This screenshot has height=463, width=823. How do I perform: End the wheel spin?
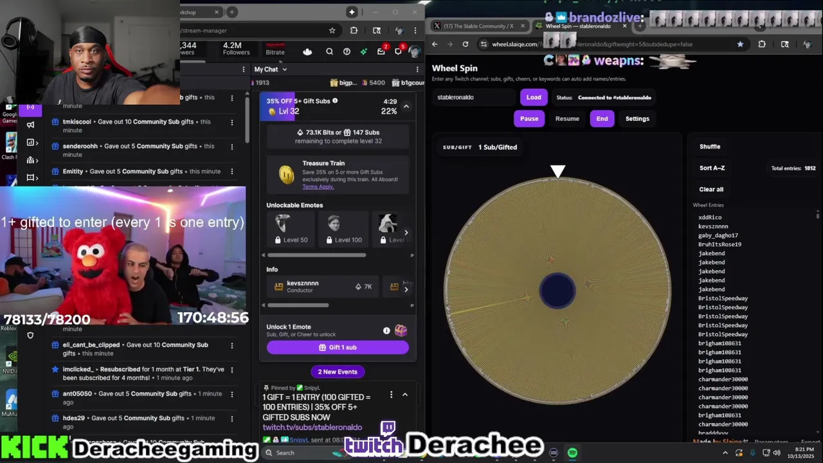pos(602,118)
